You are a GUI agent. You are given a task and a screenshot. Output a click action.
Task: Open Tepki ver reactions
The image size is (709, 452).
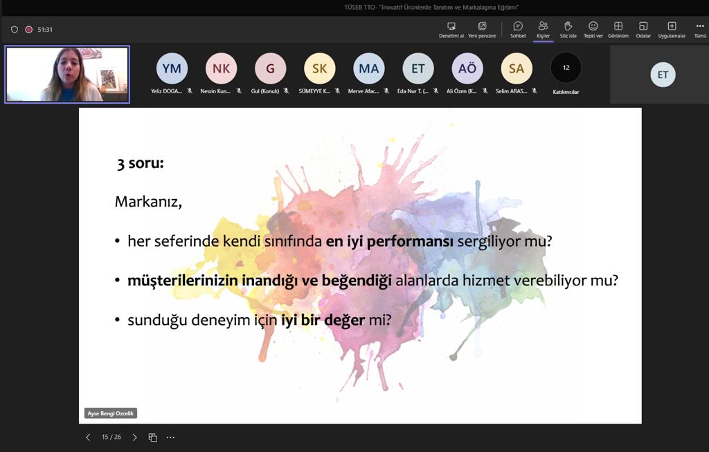593,27
